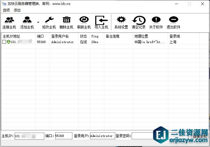Open the 选项 menu
The height and width of the screenshot is (147, 210).
[6, 10]
